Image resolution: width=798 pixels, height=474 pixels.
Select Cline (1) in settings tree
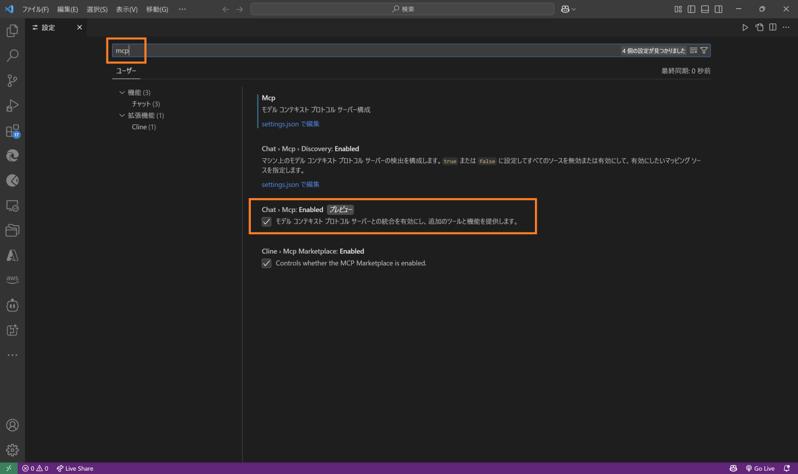pos(144,127)
